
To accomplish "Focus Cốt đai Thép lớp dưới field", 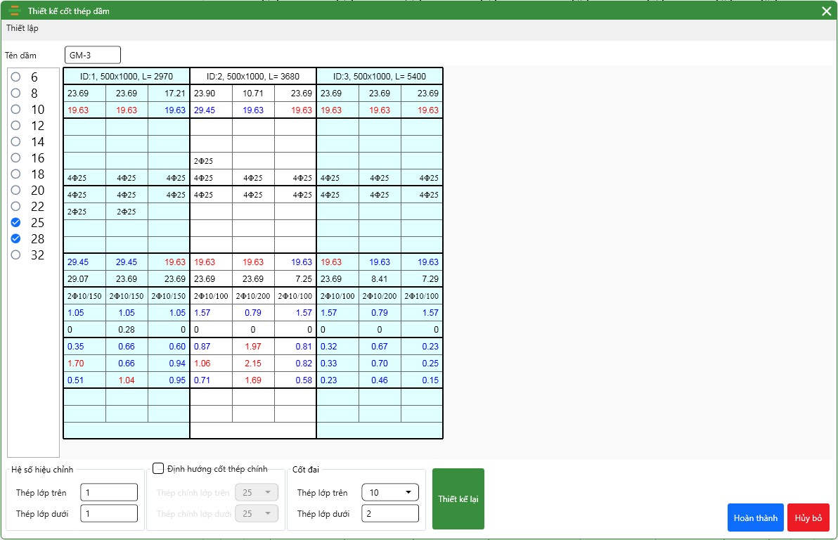I will [390, 514].
